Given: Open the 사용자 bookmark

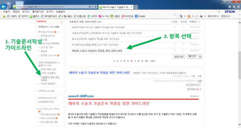Looking at the screenshot, I should point(12,16).
